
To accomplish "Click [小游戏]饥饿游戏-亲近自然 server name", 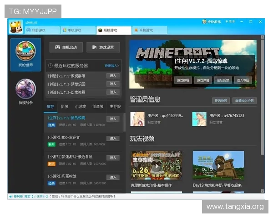I will tap(70, 157).
